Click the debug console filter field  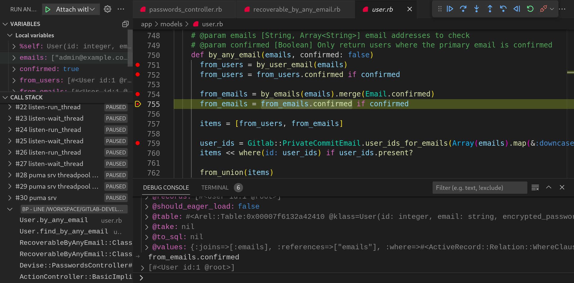480,188
